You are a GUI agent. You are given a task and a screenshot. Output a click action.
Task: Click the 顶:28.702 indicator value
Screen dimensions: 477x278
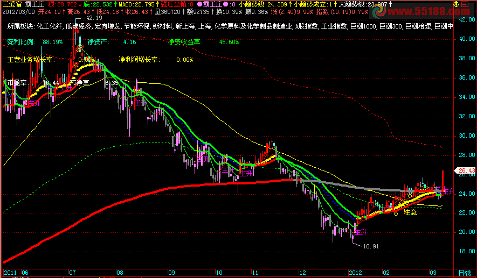pyautogui.click(x=62, y=4)
